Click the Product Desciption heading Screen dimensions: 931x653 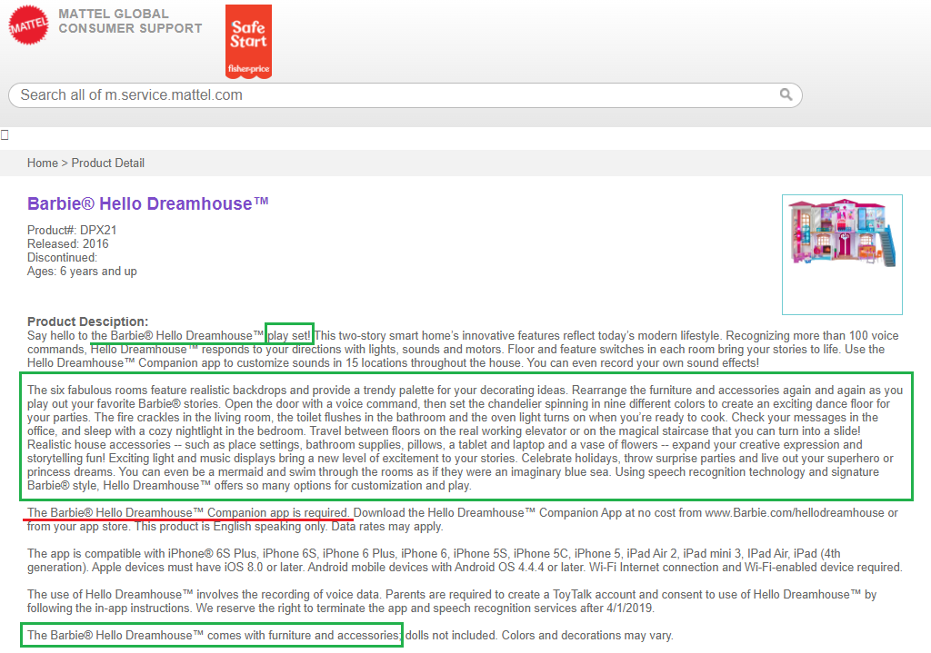[x=87, y=322]
